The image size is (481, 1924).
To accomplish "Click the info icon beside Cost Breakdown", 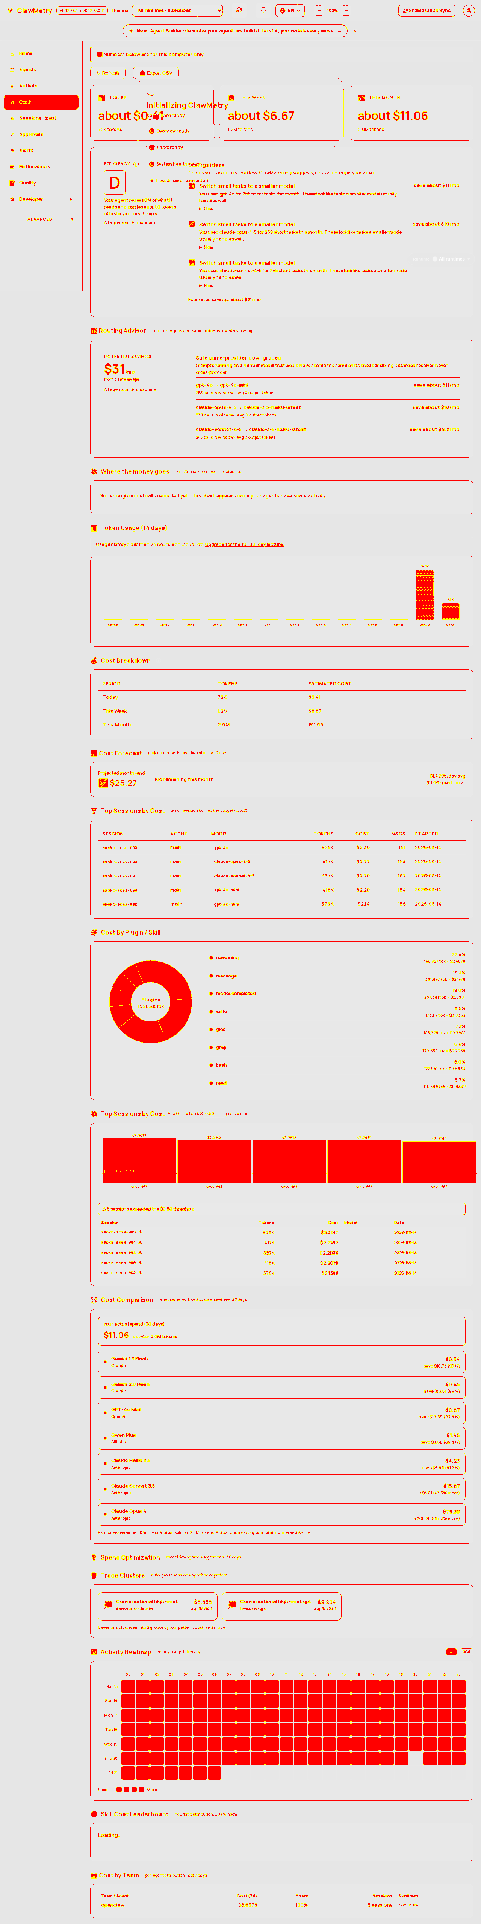I will 158,660.
